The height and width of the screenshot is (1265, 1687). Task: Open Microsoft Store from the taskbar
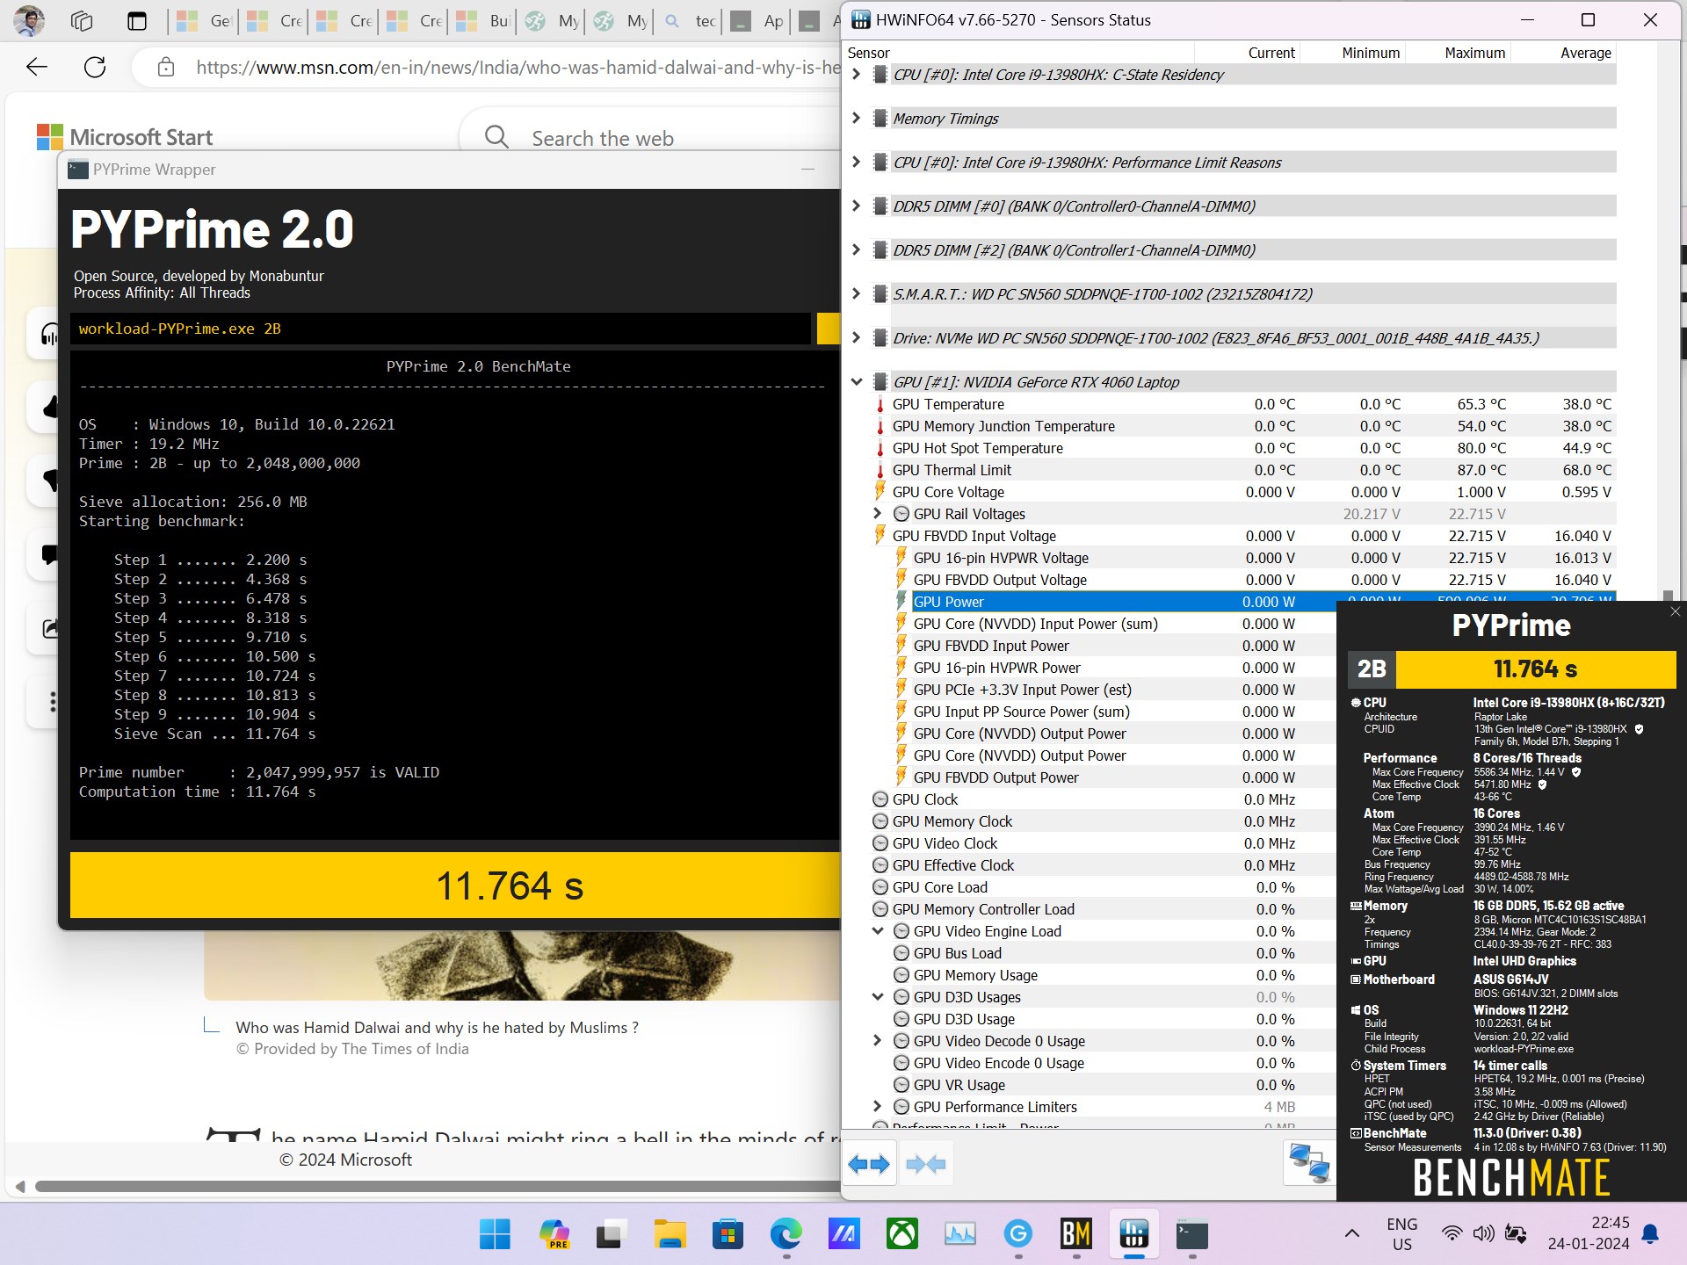[x=728, y=1234]
